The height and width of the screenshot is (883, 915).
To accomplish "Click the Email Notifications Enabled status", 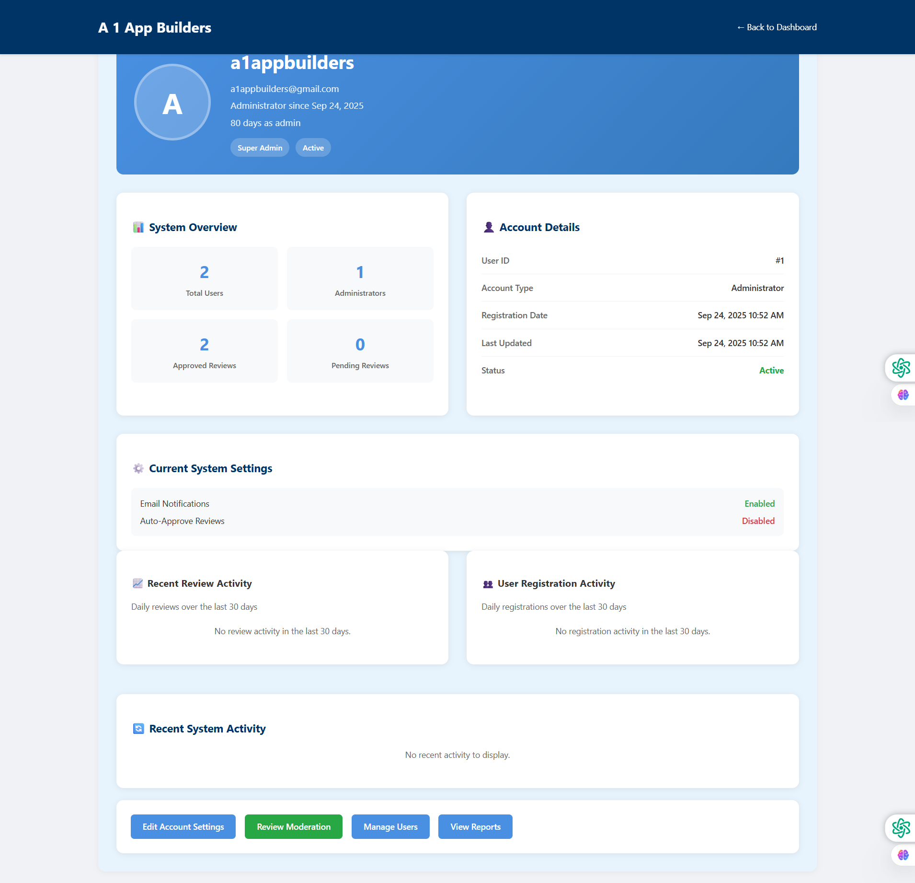I will tap(759, 504).
